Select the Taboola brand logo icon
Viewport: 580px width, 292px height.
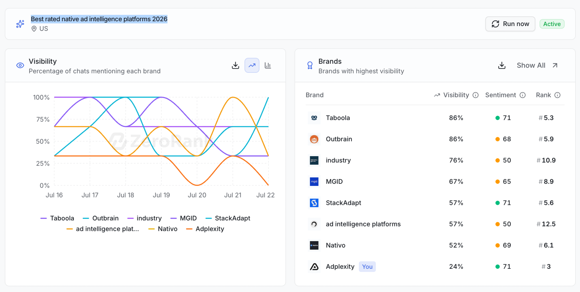tap(314, 118)
